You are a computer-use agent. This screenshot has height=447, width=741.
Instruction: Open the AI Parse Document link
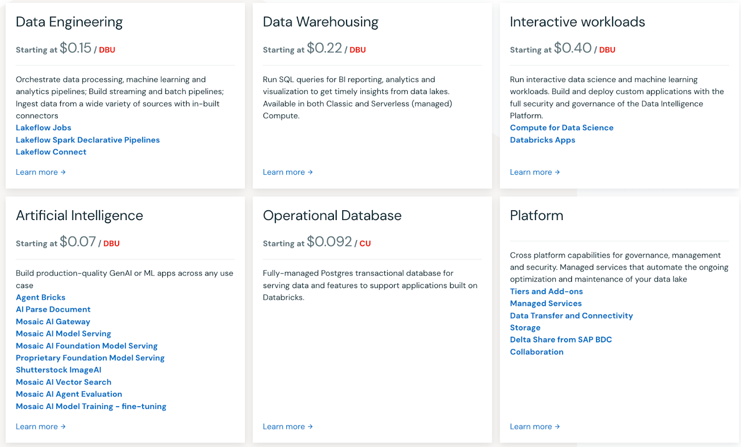(53, 309)
